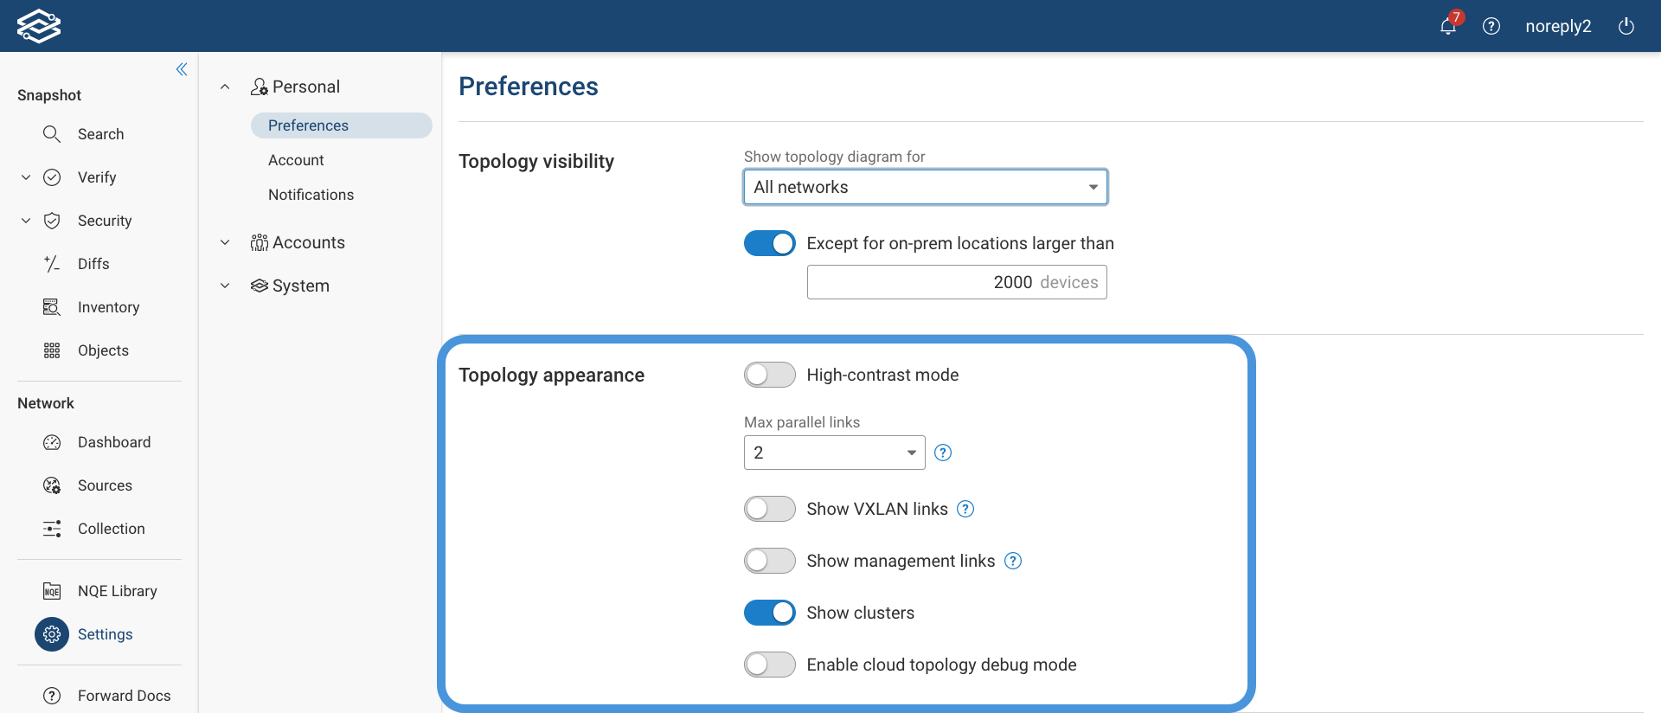1661x713 pixels.
Task: Open the help question mark in header
Action: 1491,26
